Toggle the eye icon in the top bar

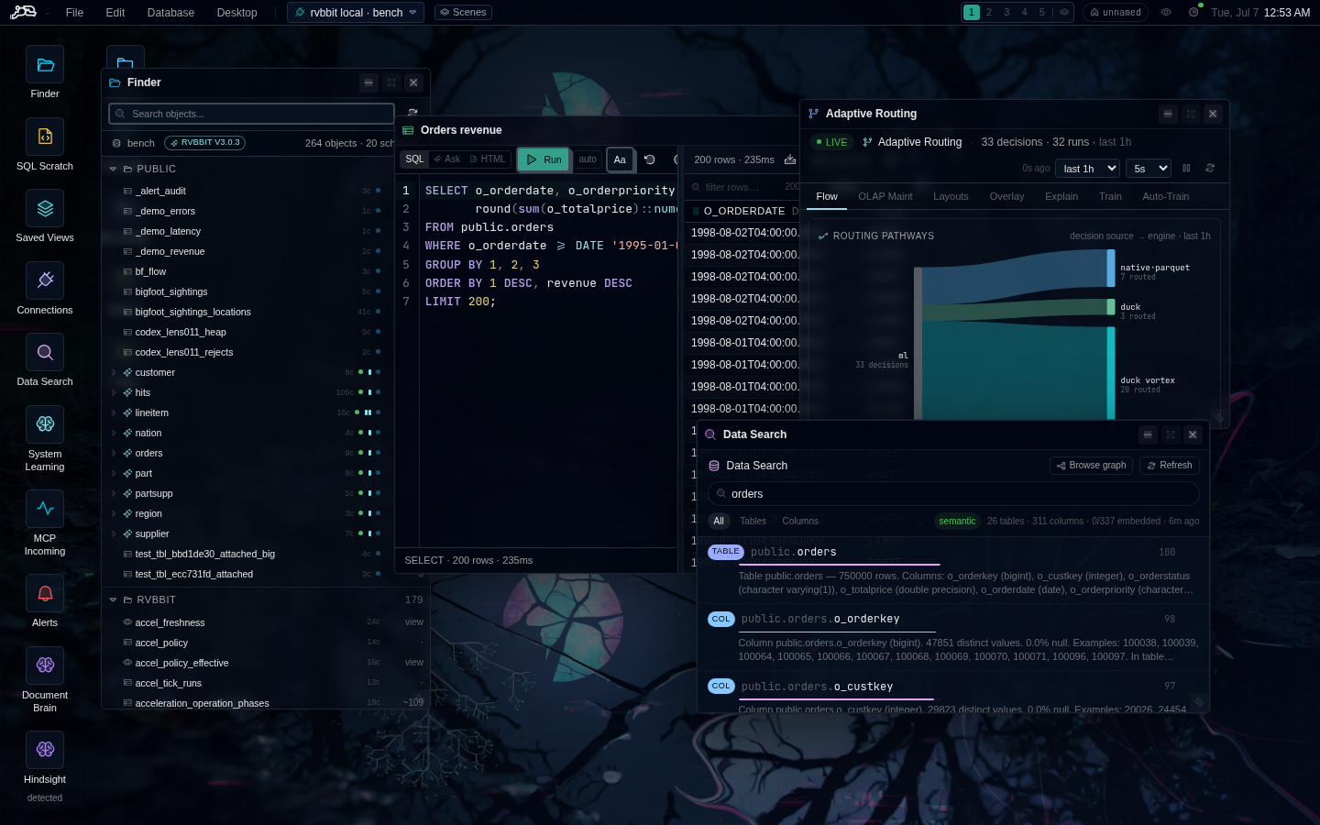(x=1166, y=13)
